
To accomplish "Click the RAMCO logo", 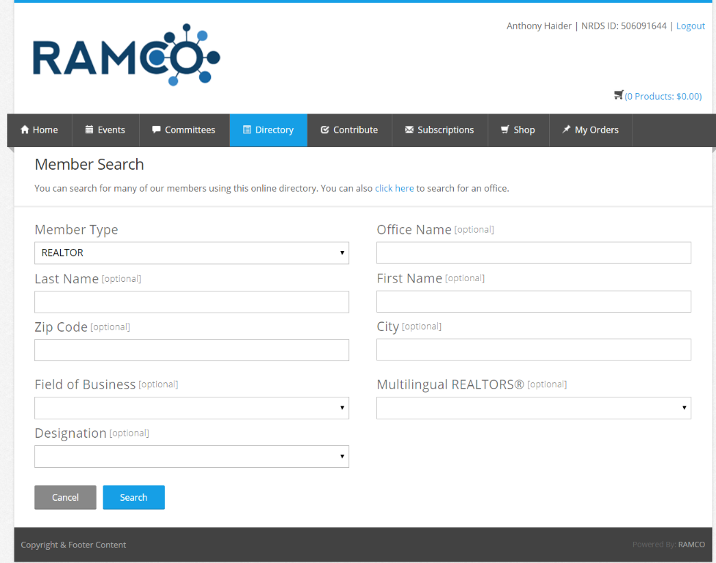I will [x=127, y=55].
